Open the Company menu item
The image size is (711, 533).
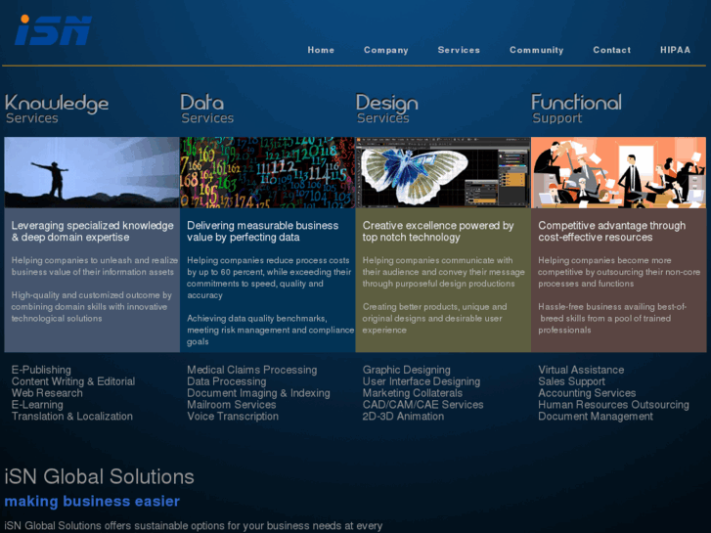386,50
